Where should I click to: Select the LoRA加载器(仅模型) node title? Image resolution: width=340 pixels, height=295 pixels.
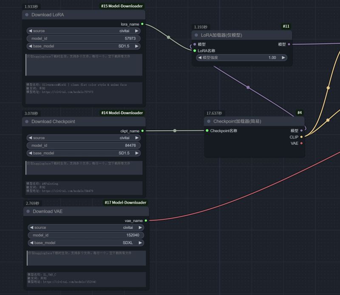pyautogui.click(x=221, y=35)
